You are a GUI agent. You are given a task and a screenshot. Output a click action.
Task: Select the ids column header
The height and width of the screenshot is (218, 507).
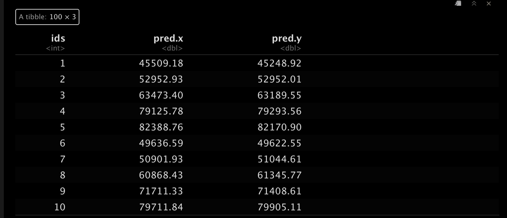[x=58, y=38]
